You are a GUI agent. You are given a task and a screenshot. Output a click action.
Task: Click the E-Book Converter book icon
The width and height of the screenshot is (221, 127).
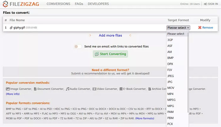[121, 89]
